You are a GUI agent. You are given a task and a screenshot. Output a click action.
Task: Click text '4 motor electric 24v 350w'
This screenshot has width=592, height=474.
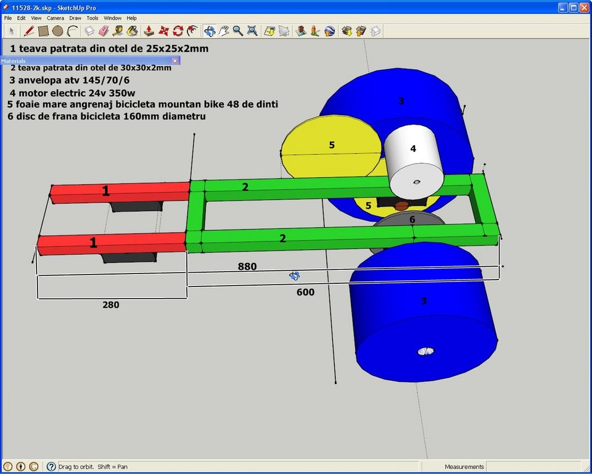click(x=72, y=93)
